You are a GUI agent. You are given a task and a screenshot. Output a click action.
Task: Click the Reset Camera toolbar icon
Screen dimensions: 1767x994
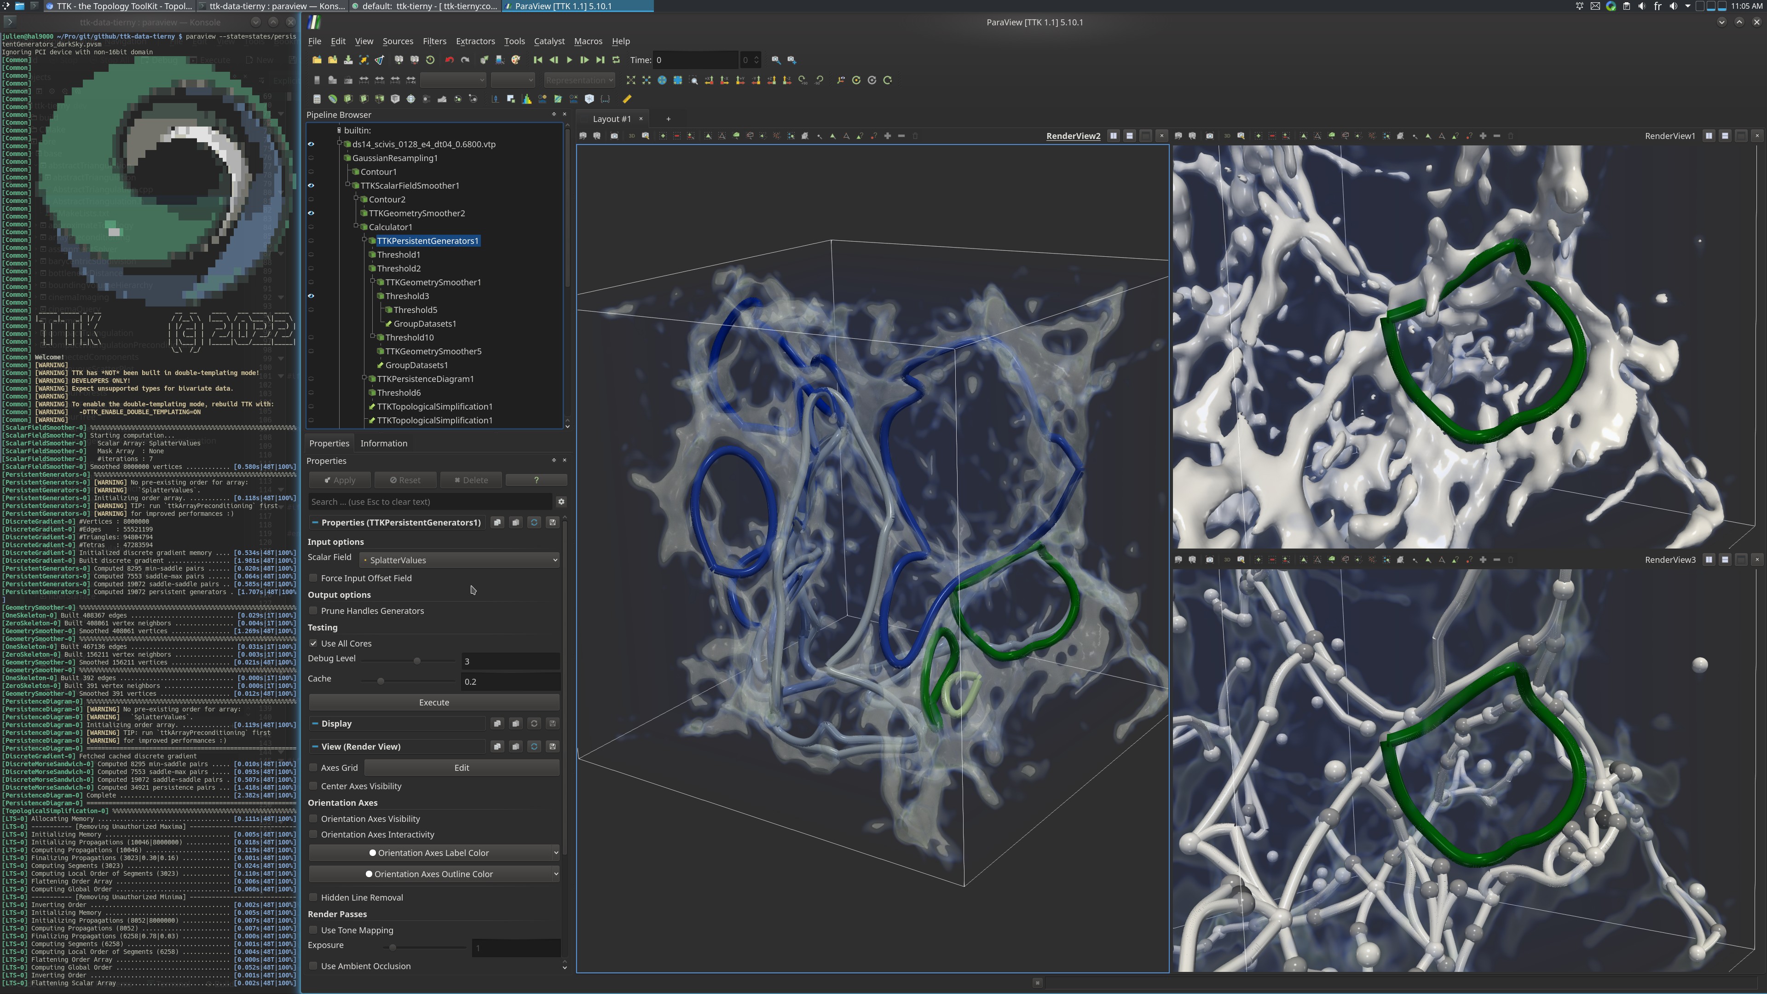point(631,80)
